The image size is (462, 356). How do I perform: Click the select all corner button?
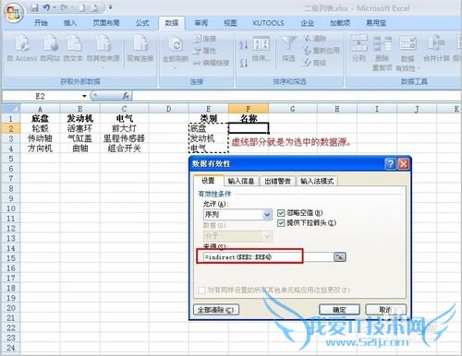pos(11,109)
